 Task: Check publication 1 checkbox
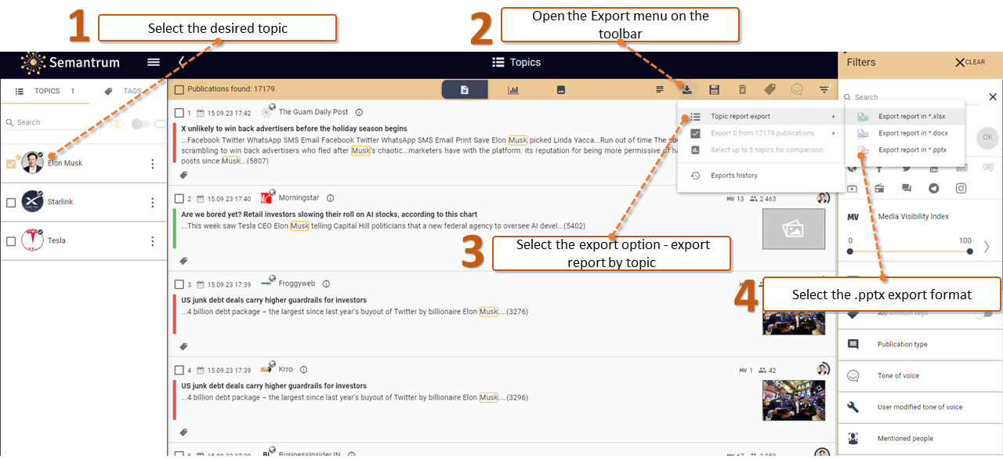(x=179, y=113)
